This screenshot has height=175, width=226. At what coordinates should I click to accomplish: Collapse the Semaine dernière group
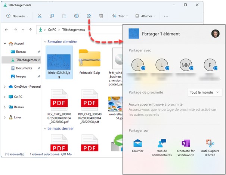(45, 42)
